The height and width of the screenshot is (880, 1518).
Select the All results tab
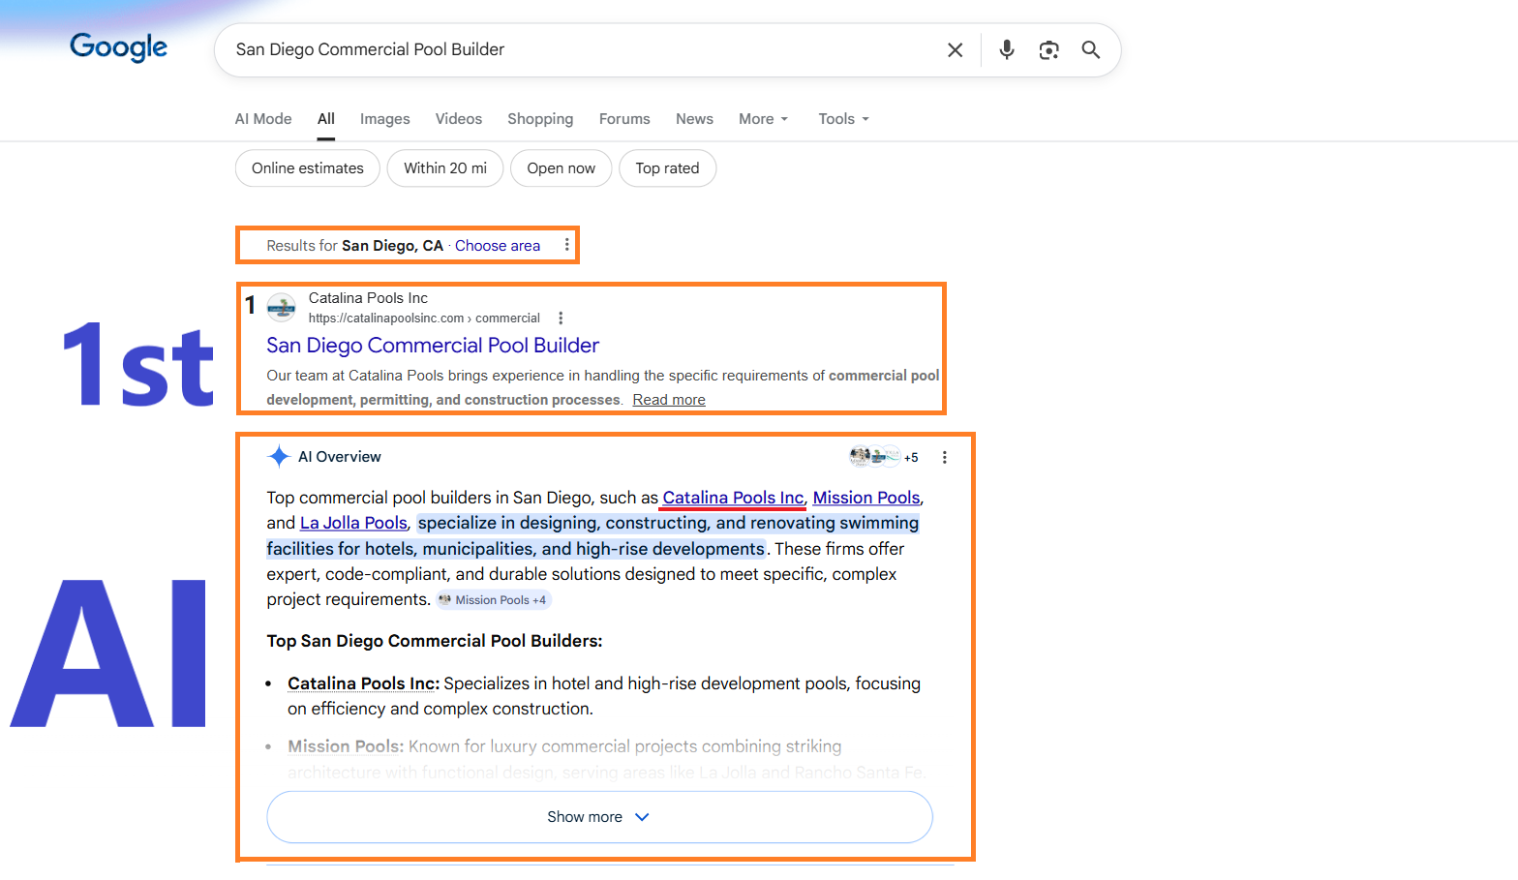326,119
